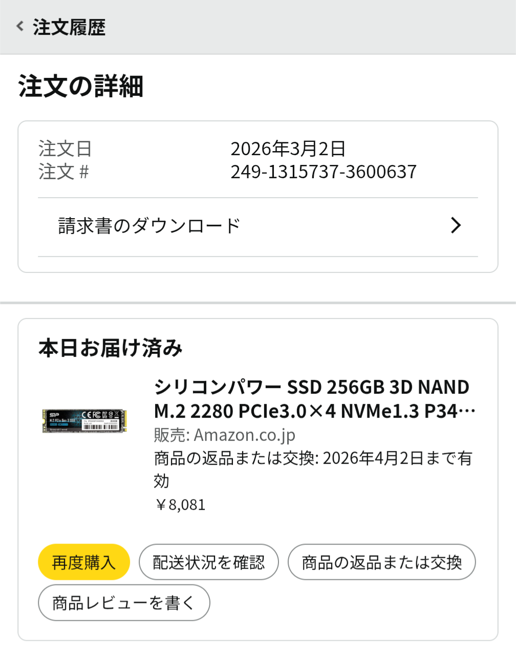Click the 販売: Amazon.co.jp seller text
This screenshot has height=652, width=516.
(x=224, y=435)
